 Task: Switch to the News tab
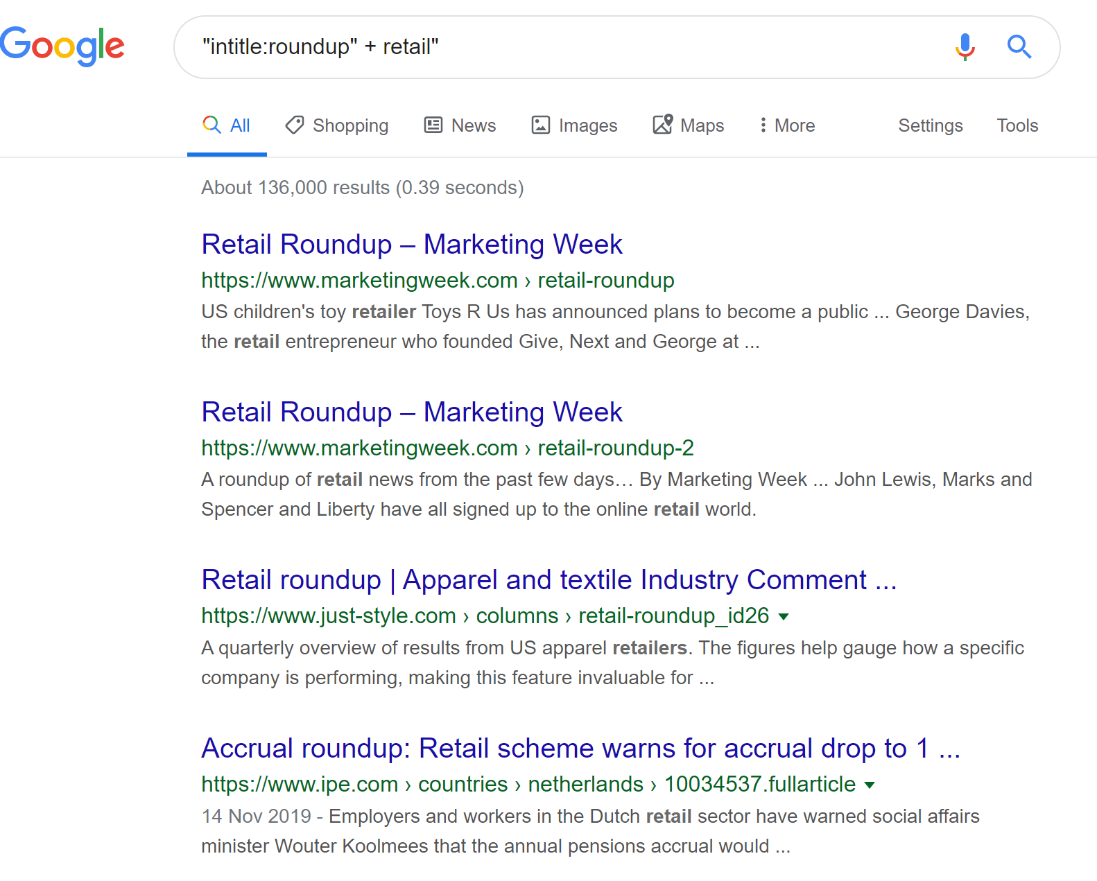(x=460, y=125)
